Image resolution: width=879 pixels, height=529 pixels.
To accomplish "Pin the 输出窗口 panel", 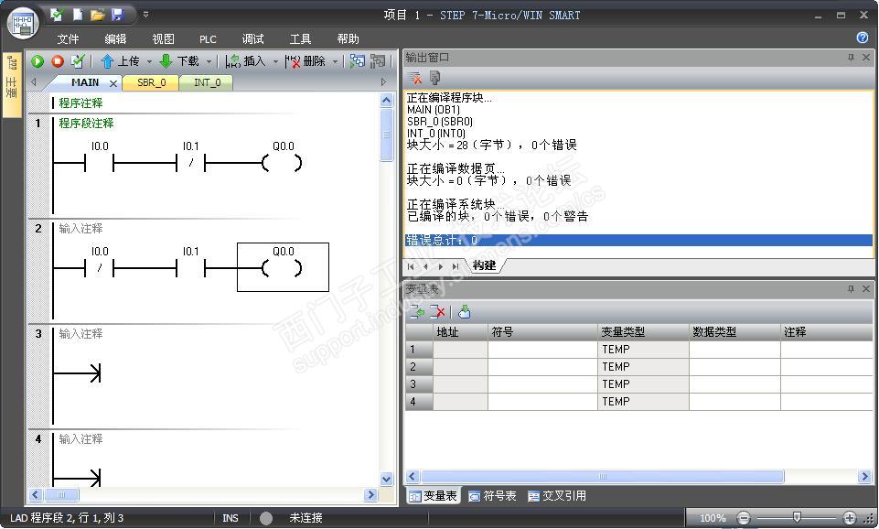I will (x=851, y=58).
